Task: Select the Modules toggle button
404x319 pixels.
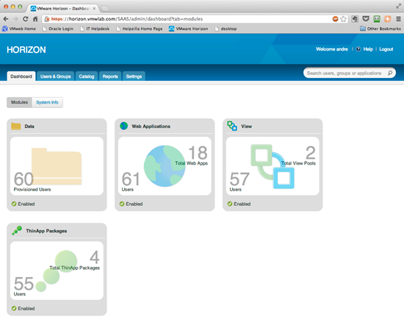Action: 19,102
